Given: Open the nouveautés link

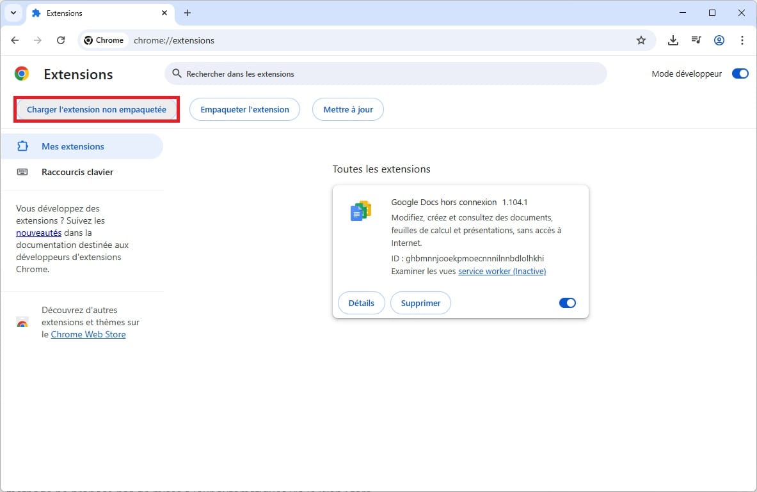Looking at the screenshot, I should tap(38, 233).
